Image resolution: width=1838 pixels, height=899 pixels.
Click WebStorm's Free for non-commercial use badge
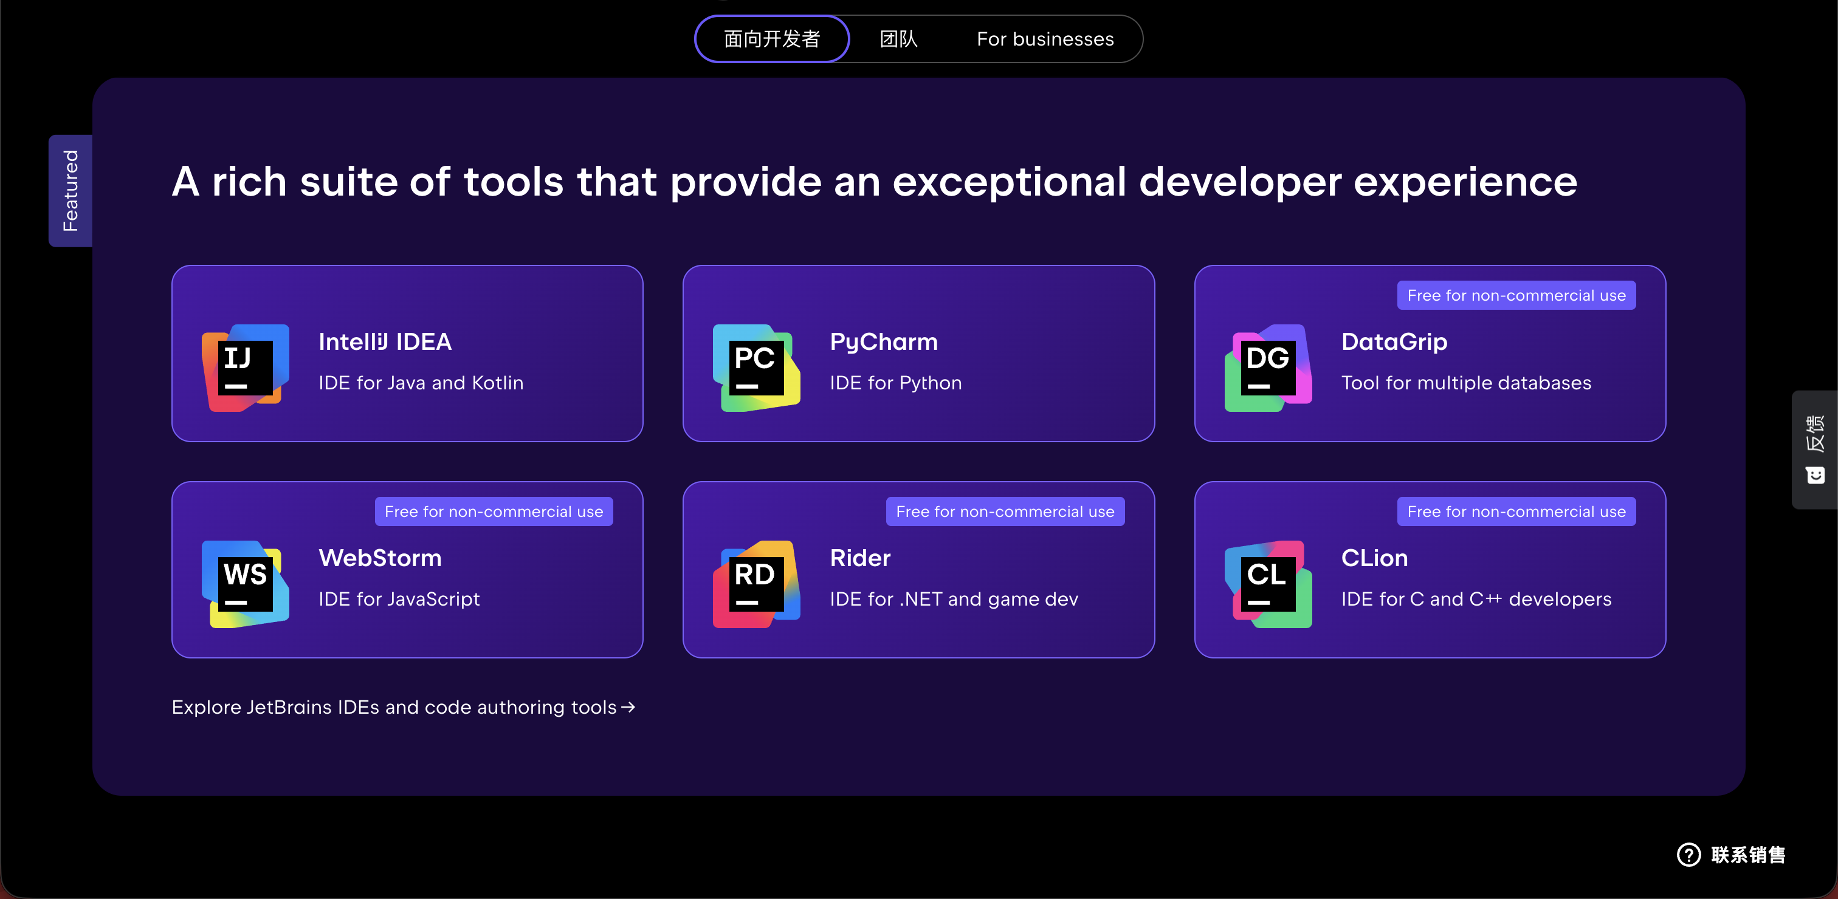pos(494,511)
